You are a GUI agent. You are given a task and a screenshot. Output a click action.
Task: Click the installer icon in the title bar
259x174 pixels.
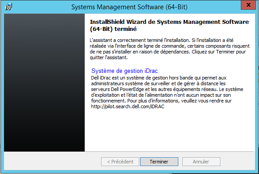tap(8, 7)
